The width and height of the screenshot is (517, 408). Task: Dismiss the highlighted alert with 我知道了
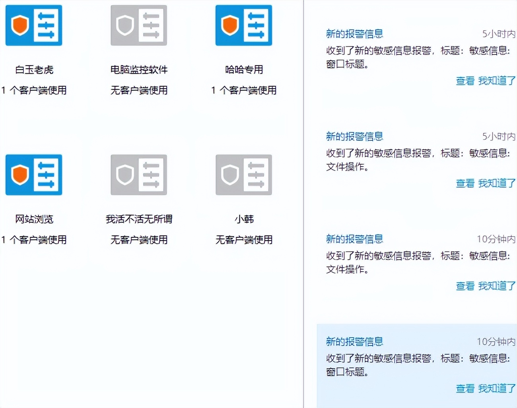point(496,389)
